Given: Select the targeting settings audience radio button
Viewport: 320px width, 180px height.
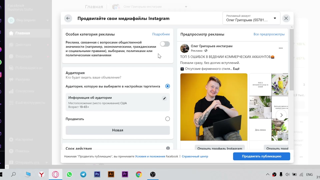Looking at the screenshot, I should point(167,86).
